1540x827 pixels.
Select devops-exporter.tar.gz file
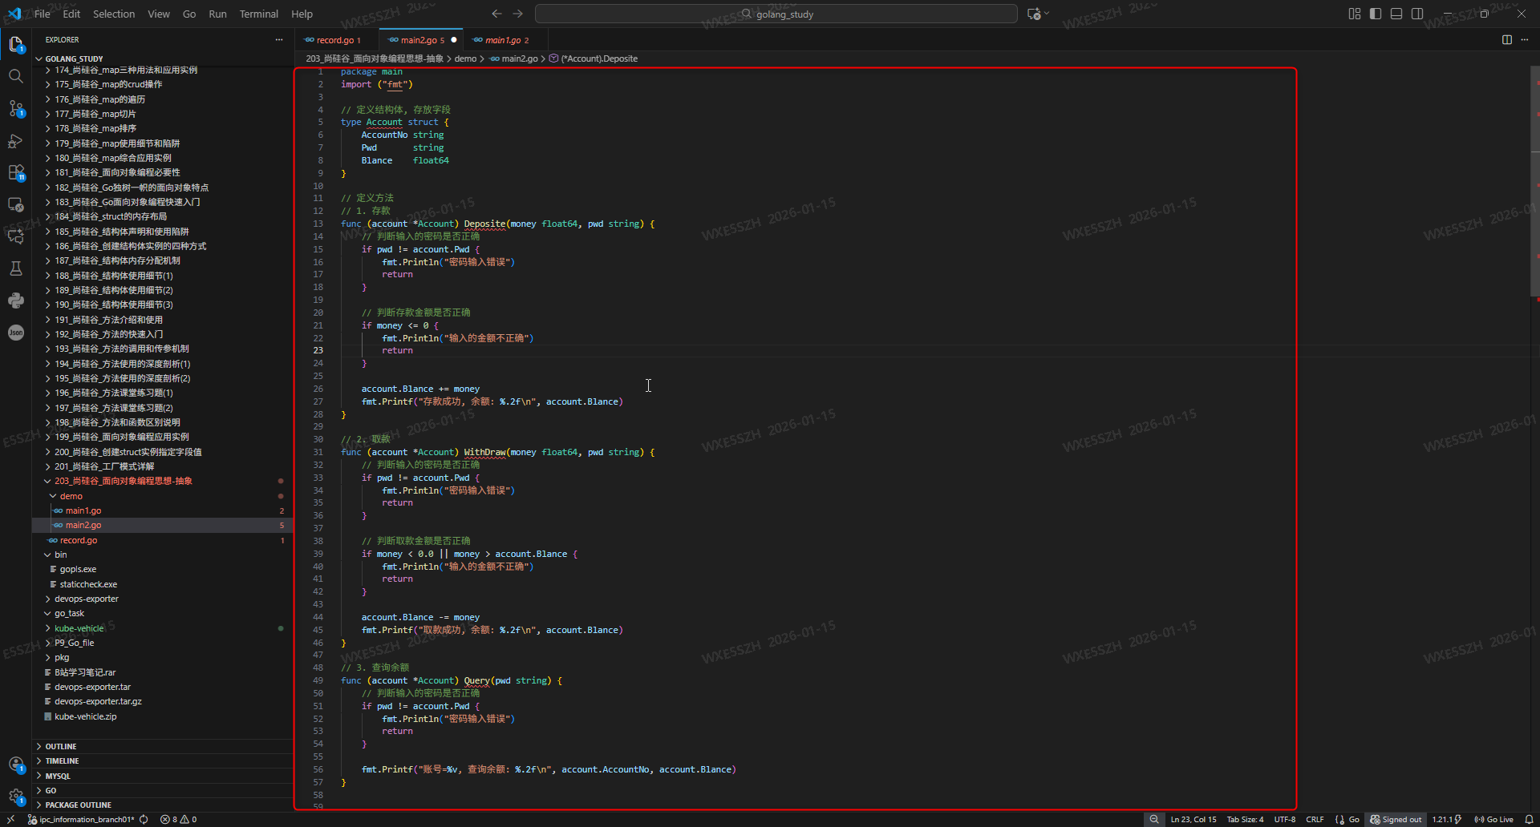pyautogui.click(x=98, y=701)
